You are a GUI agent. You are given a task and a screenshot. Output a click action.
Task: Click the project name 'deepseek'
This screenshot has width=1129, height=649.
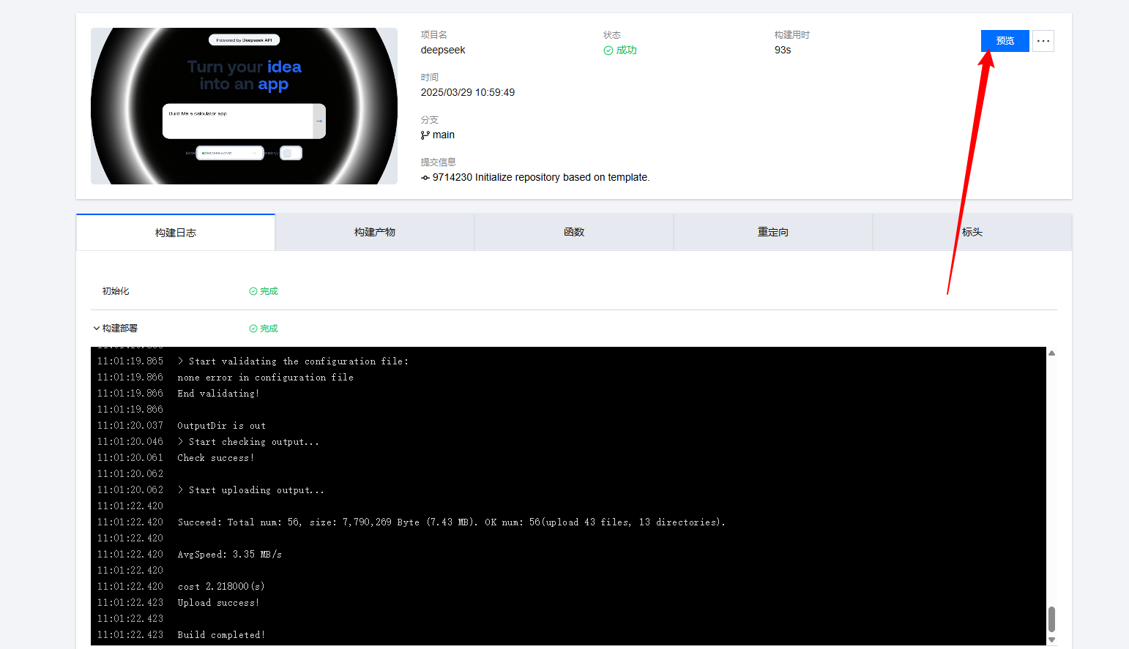tap(443, 50)
